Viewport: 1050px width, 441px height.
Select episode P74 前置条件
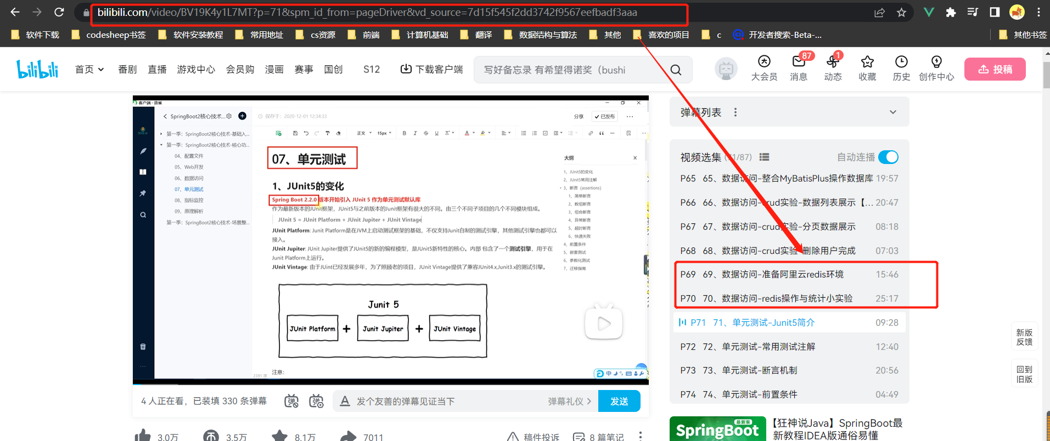[789, 394]
